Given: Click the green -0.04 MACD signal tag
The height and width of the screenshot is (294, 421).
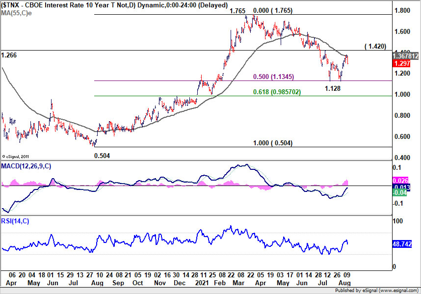Looking at the screenshot, I should (399, 192).
